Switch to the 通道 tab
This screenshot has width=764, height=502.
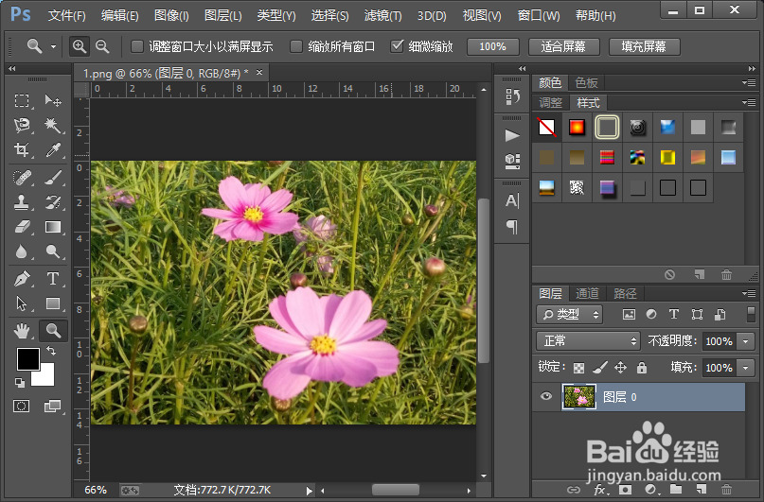click(587, 293)
